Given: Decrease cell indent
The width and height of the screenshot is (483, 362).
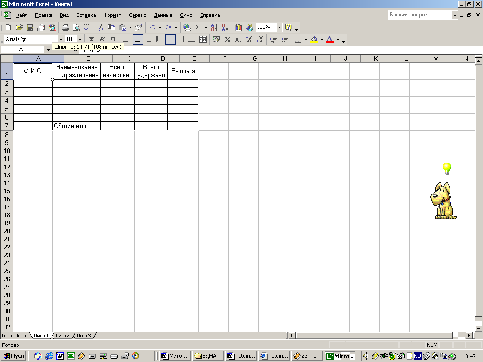Looking at the screenshot, I should (274, 40).
